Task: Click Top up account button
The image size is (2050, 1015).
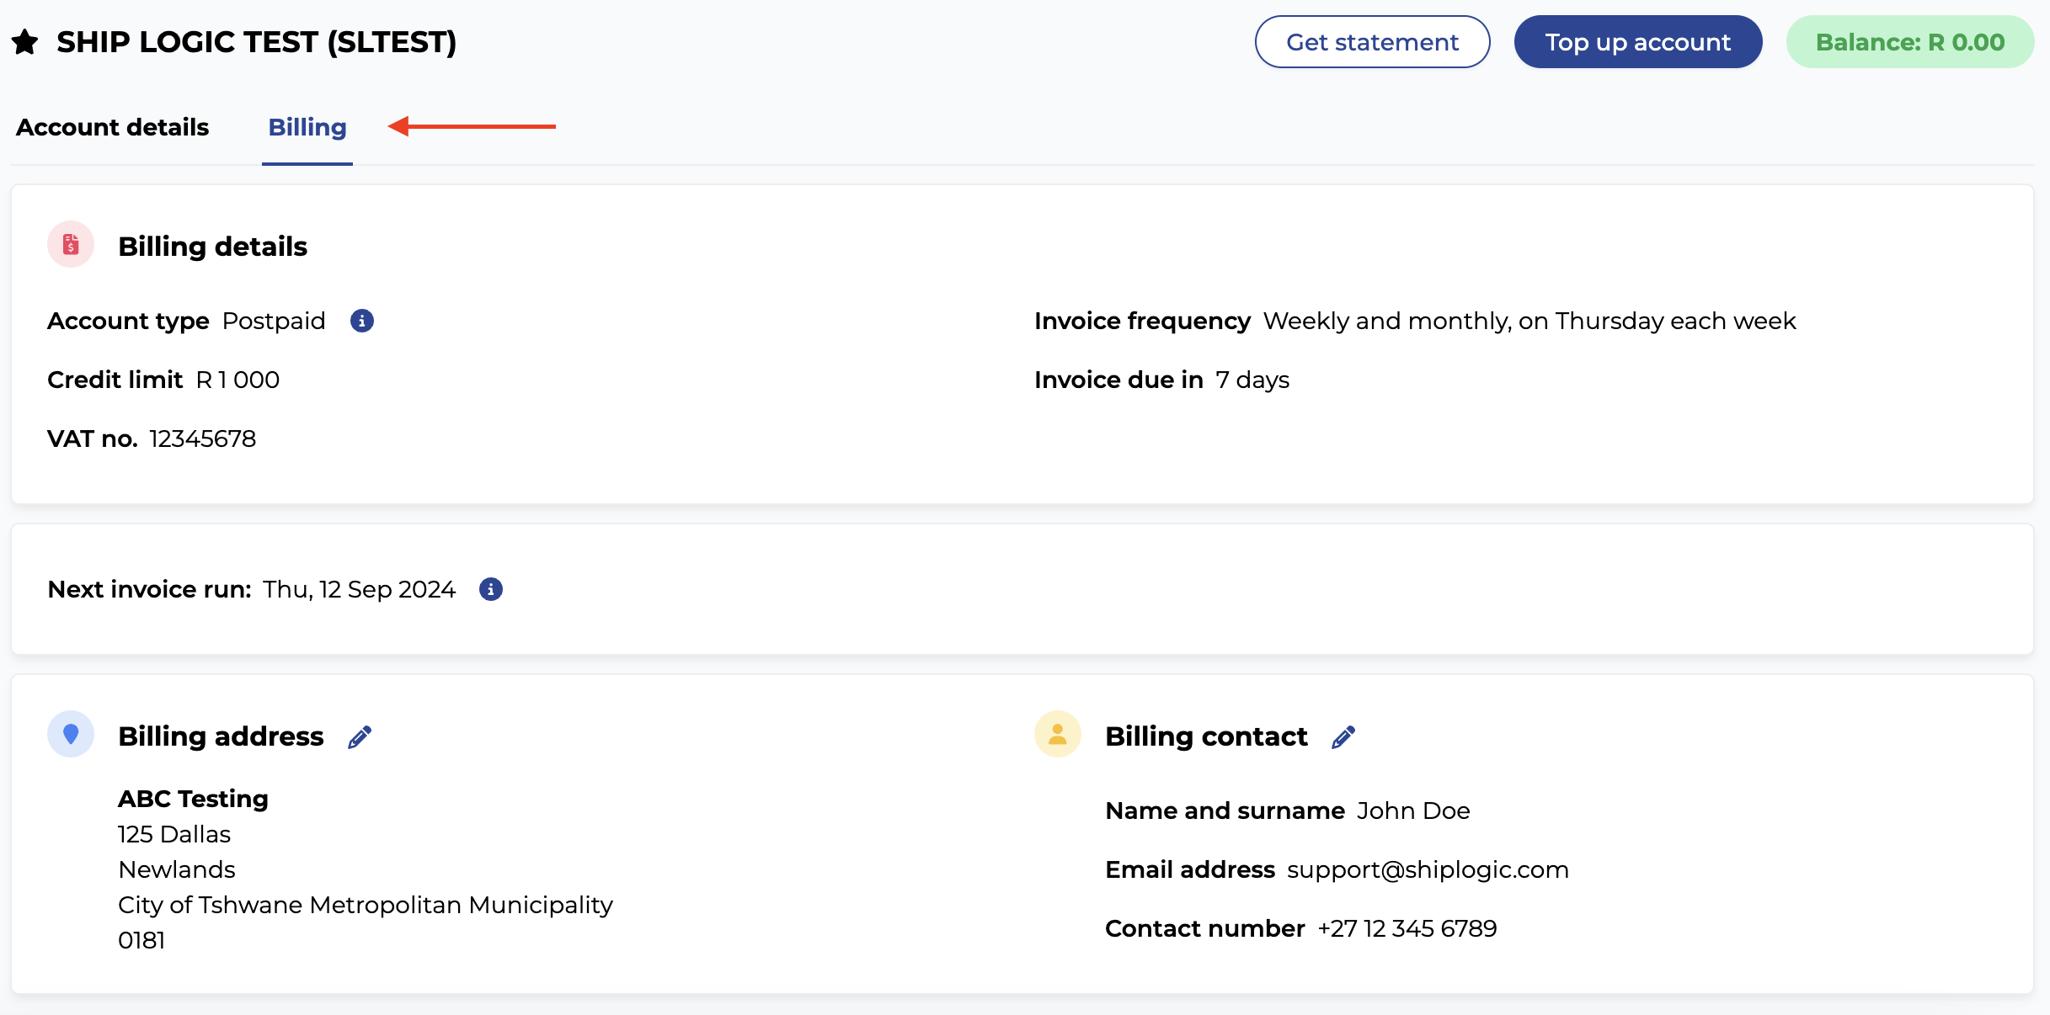Action: pos(1638,42)
